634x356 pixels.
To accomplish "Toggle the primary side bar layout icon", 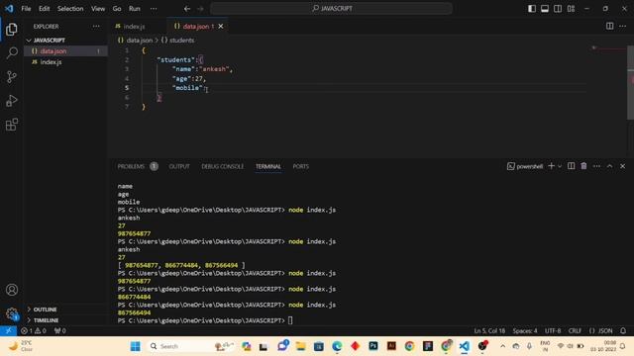I will 532,9.
